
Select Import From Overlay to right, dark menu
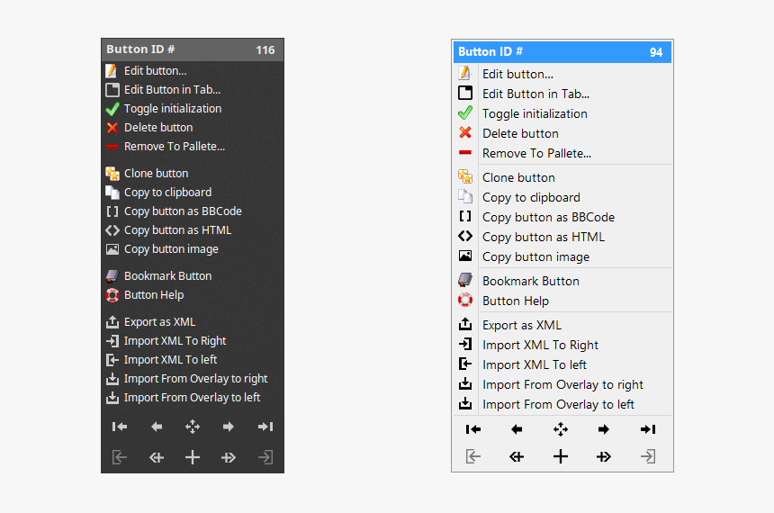tap(193, 379)
